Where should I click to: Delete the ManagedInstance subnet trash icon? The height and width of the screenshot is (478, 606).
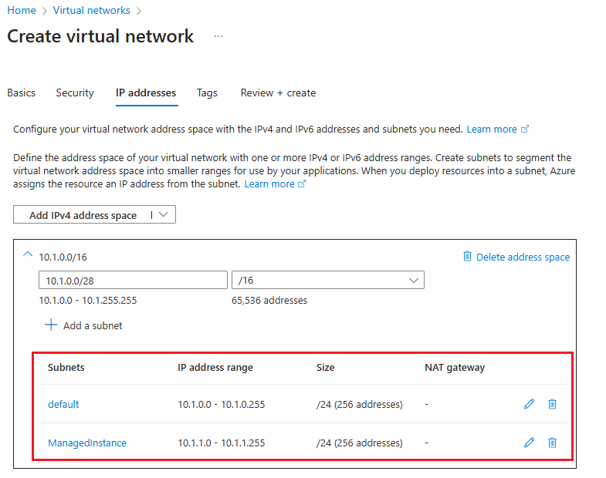552,443
